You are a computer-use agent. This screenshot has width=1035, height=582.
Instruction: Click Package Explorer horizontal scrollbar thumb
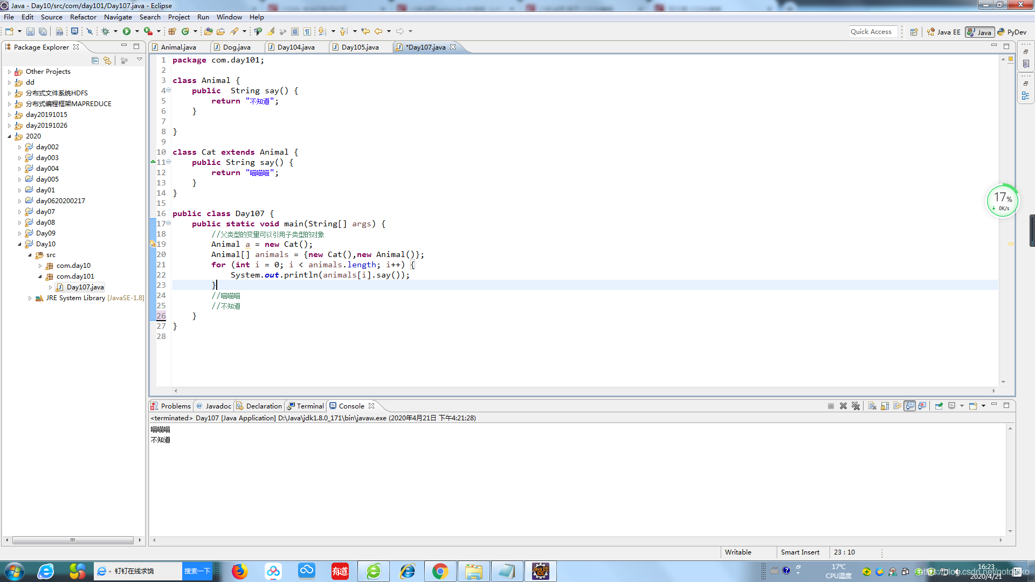[x=73, y=540]
